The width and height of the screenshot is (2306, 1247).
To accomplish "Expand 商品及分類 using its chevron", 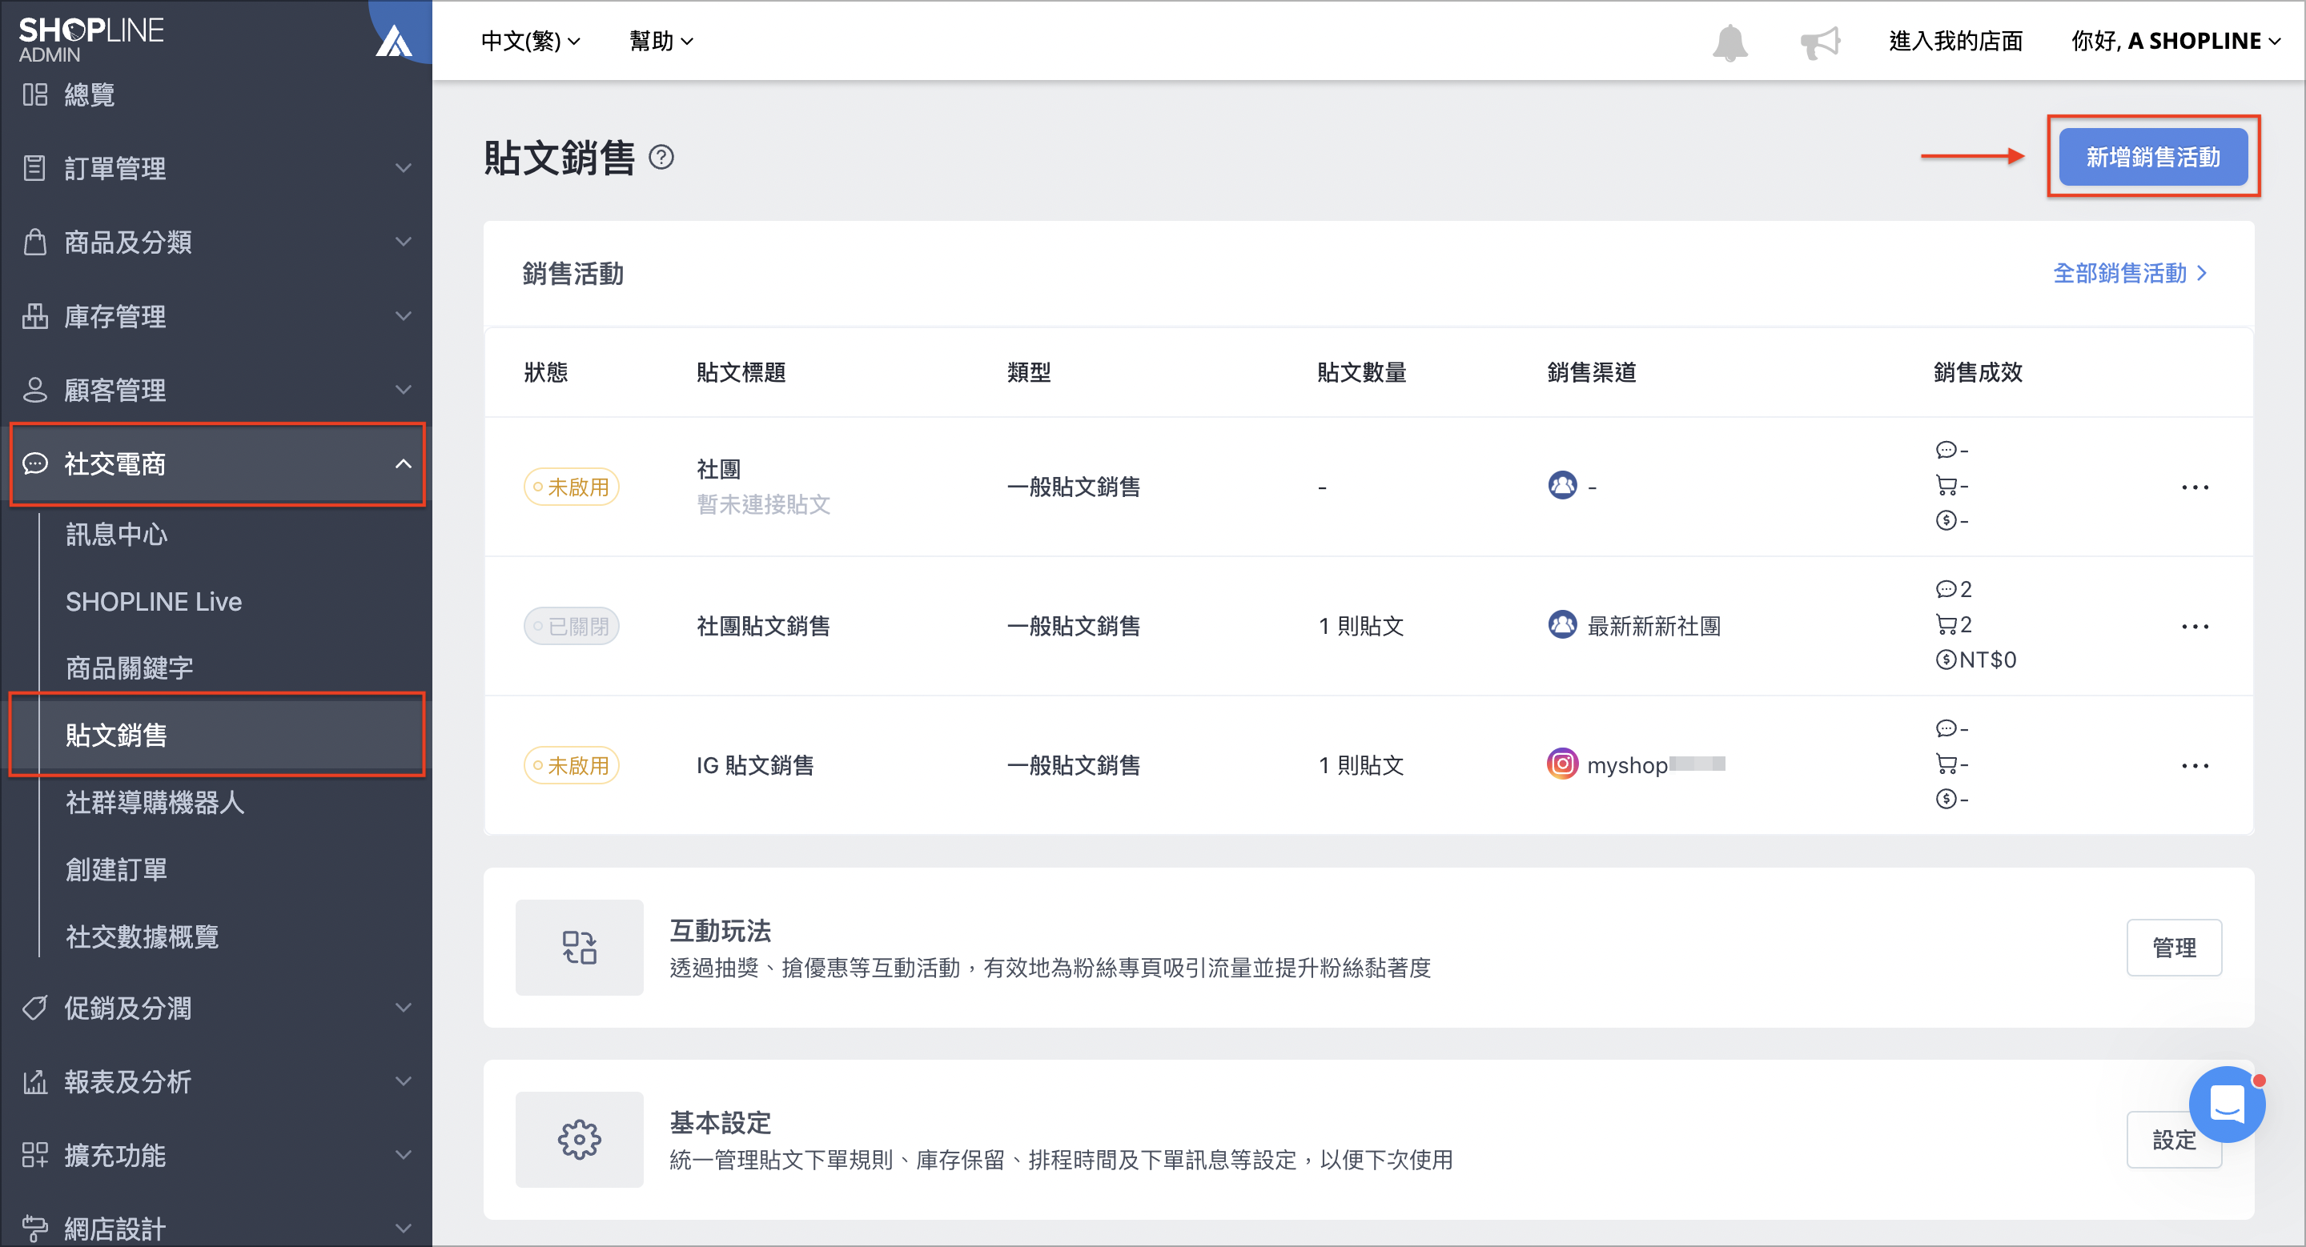I will click(404, 242).
